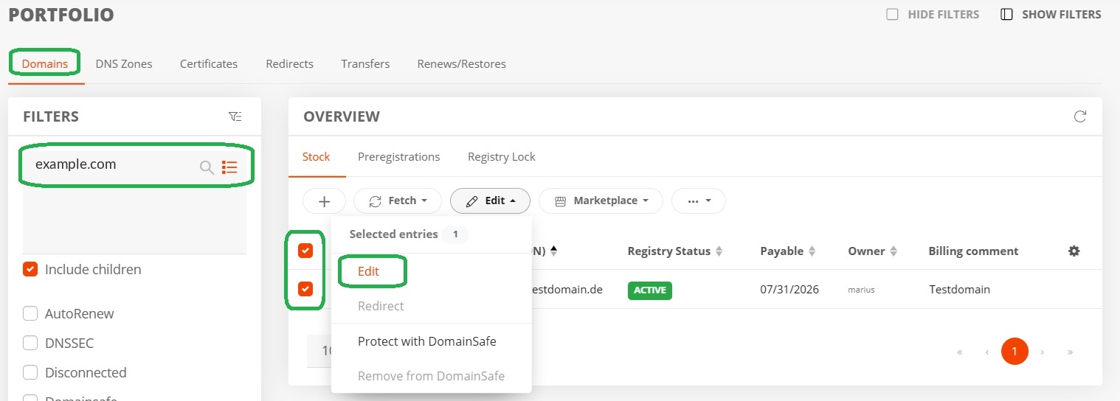Image resolution: width=1120 pixels, height=401 pixels.
Task: Uncheck the testdomain.de row checkbox
Action: click(305, 289)
